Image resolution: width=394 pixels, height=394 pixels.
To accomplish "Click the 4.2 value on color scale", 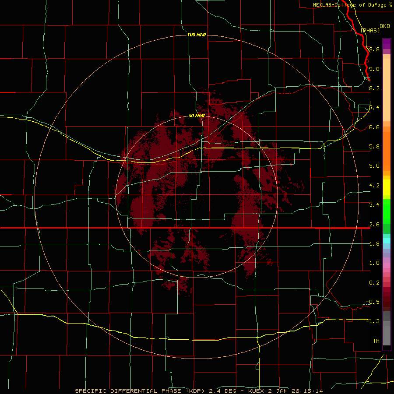I will [x=374, y=186].
